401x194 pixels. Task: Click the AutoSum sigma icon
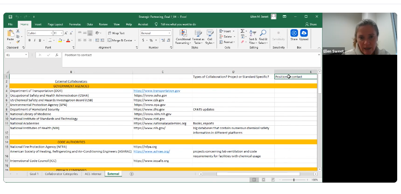coord(242,31)
